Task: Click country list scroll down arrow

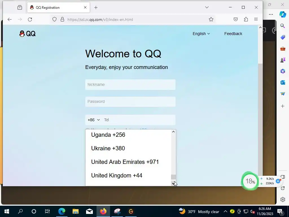Action: (x=173, y=183)
